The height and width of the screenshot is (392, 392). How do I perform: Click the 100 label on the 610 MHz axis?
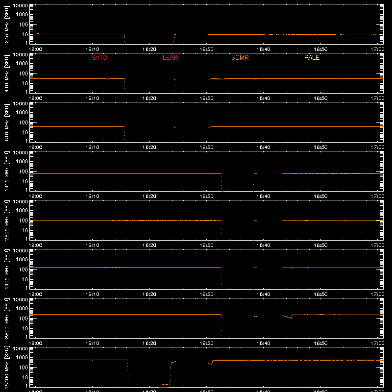point(24,122)
